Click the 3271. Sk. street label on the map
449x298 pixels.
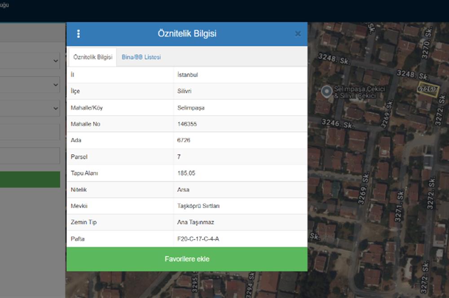coord(399,206)
